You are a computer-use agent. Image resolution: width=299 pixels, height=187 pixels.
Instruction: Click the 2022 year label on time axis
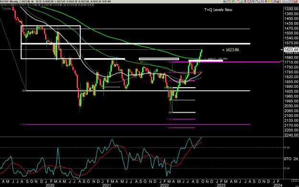[x=165, y=185]
